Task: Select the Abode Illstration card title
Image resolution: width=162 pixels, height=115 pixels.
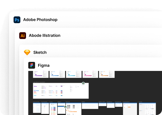Action: [x=45, y=36]
